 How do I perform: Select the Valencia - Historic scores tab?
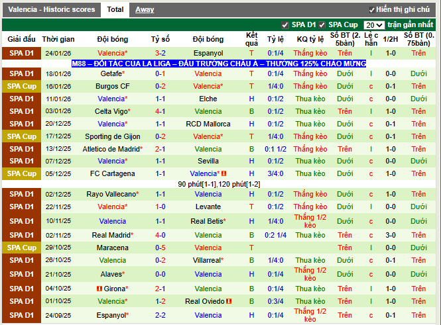[x=52, y=9]
